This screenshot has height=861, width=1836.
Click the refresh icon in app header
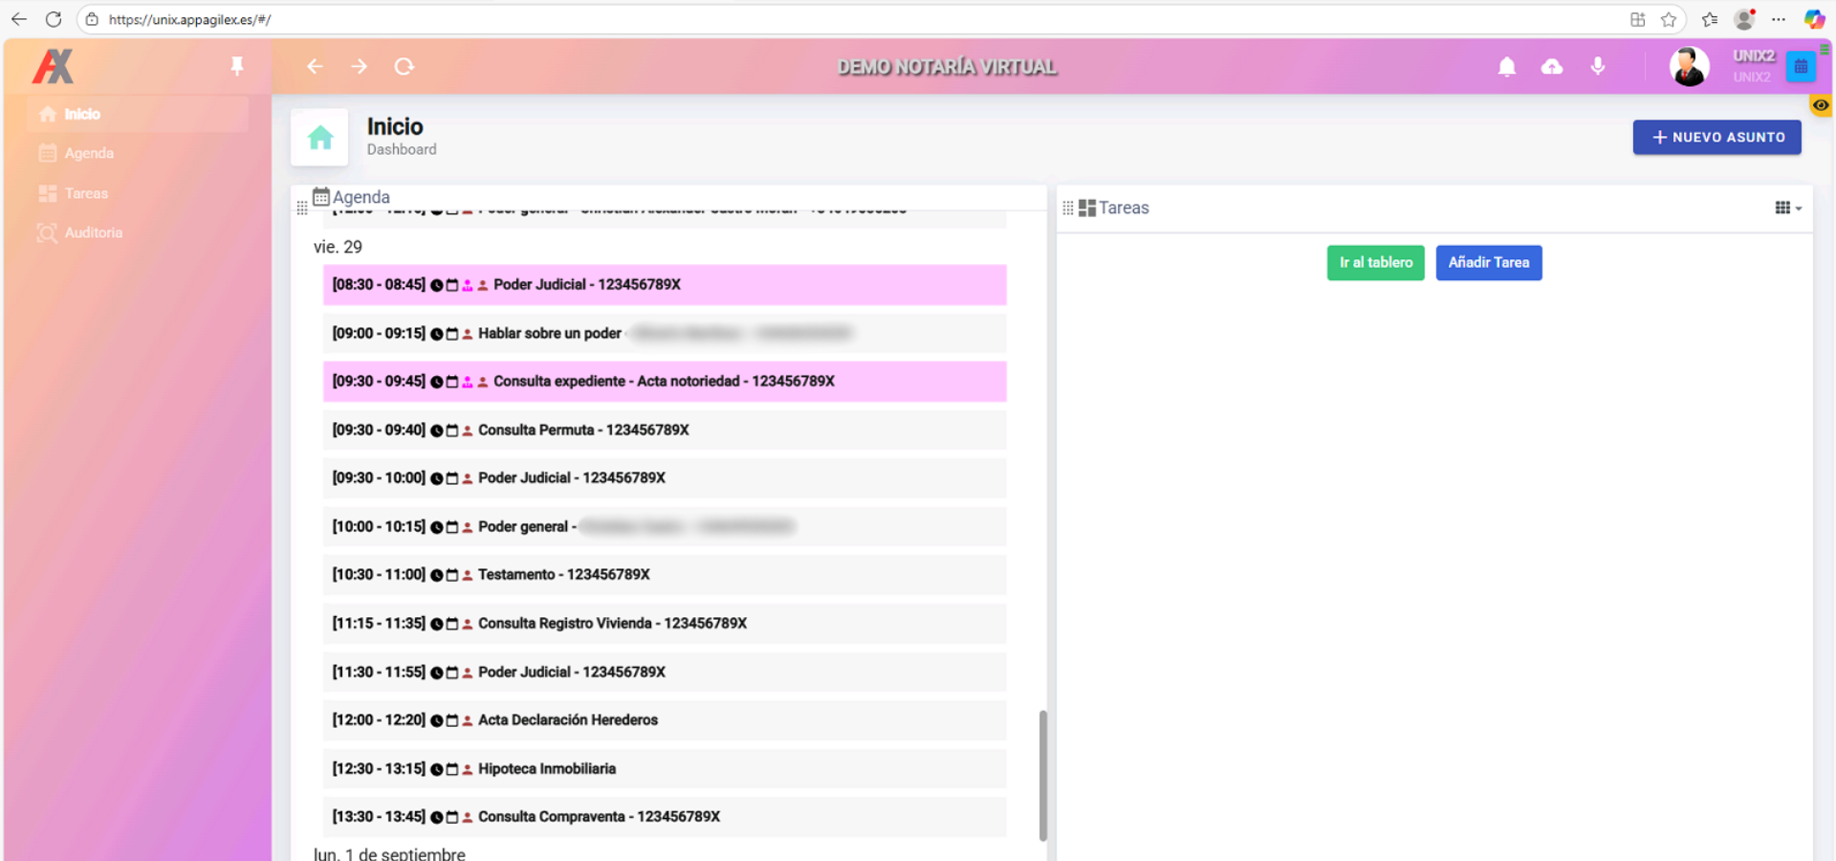tap(404, 66)
